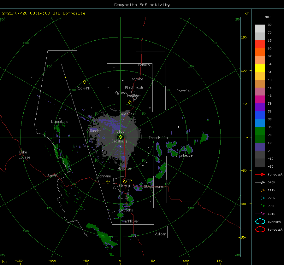
Task: Click the green 22JP arrow icon
Action: pyautogui.click(x=260, y=206)
